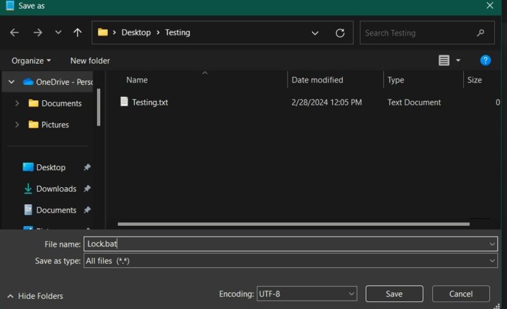Open Desktop quick access item
The image size is (507, 309).
44,168
